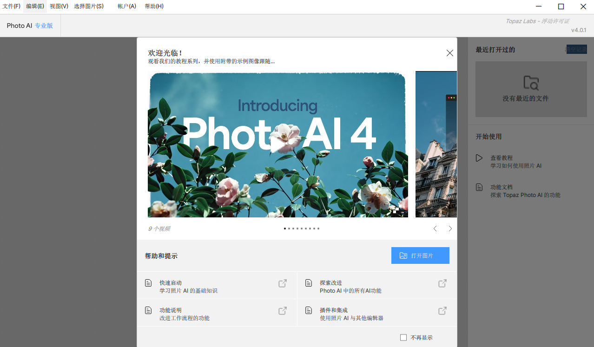The height and width of the screenshot is (347, 594).
Task: Open the 帐户(A) menu
Action: pos(127,7)
